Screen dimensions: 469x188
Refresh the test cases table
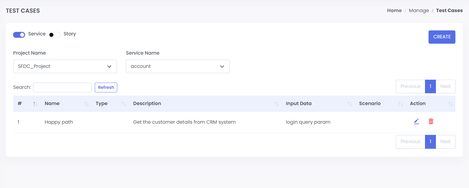click(106, 87)
